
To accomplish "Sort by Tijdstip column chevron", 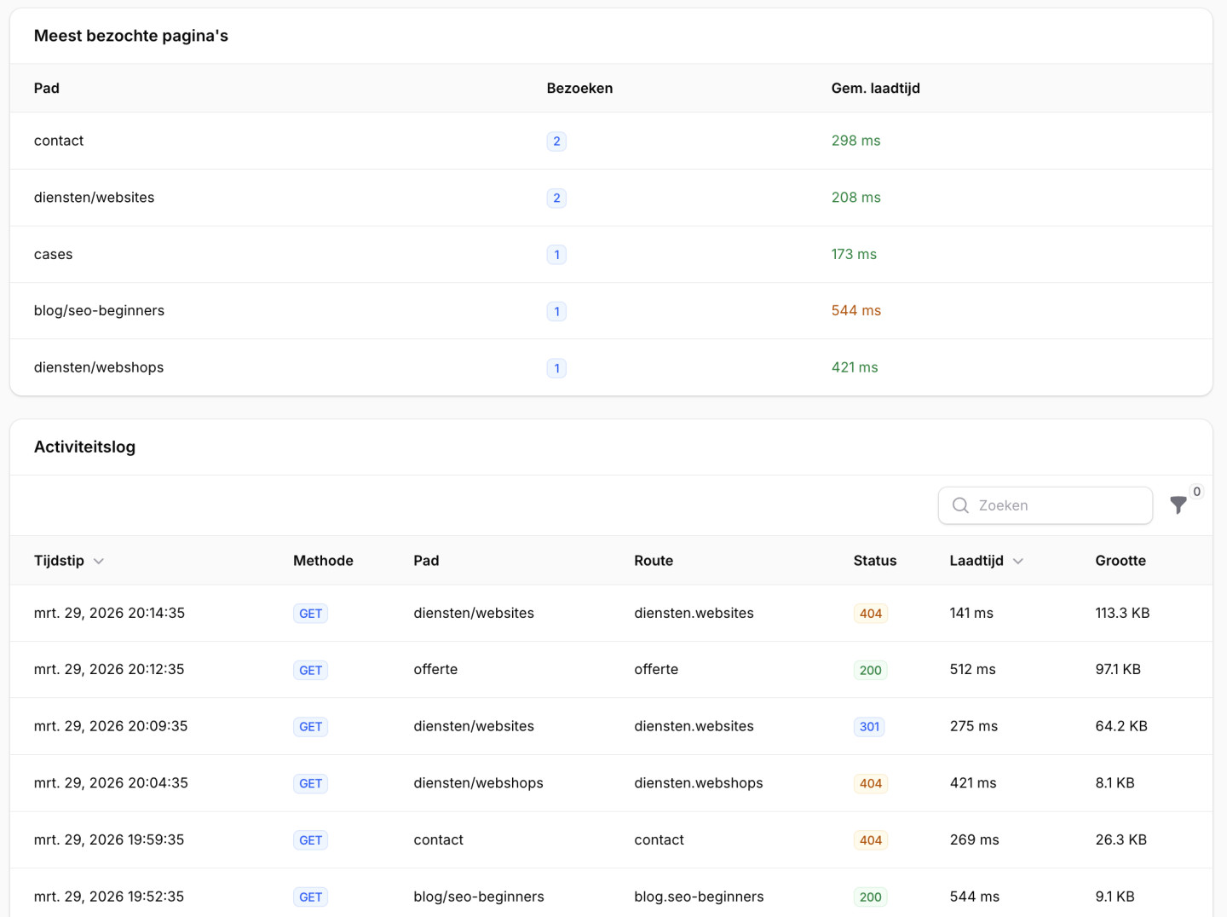I will tap(99, 561).
